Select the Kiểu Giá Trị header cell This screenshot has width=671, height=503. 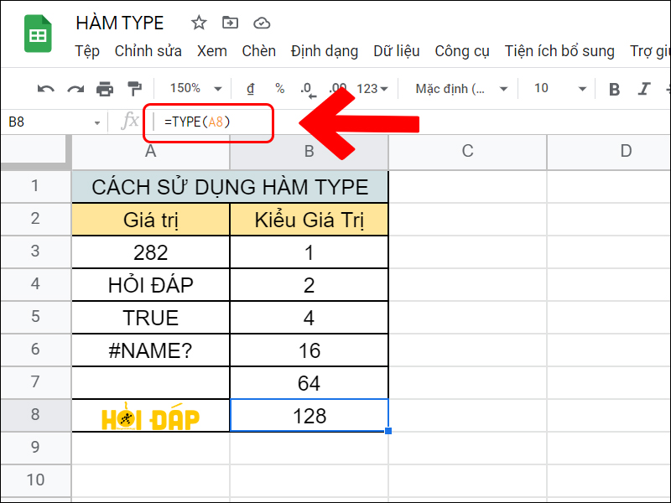309,220
